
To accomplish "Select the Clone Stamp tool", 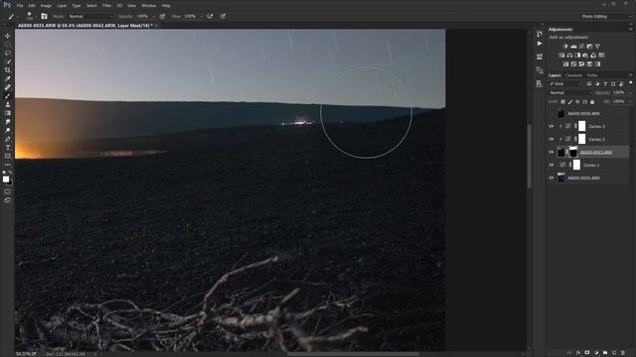I will (x=7, y=104).
